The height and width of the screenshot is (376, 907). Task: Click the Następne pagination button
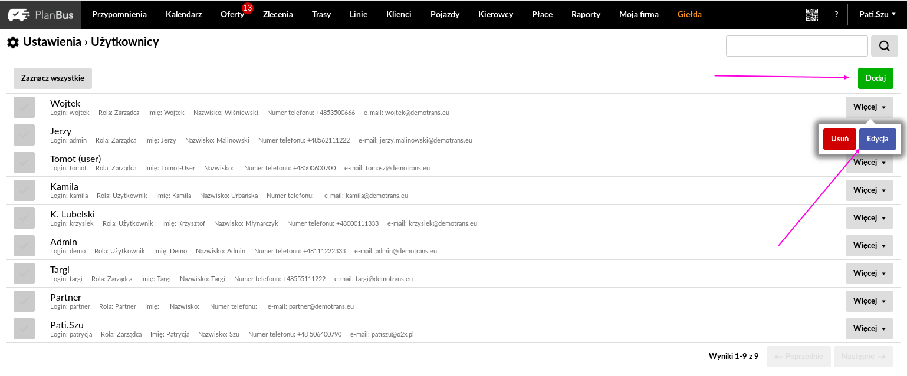pos(863,357)
